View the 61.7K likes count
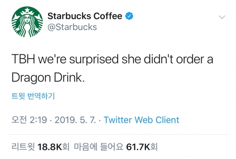This screenshot has width=236, height=159. pos(138,147)
